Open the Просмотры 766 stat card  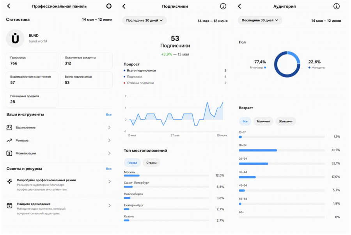pos(32,61)
